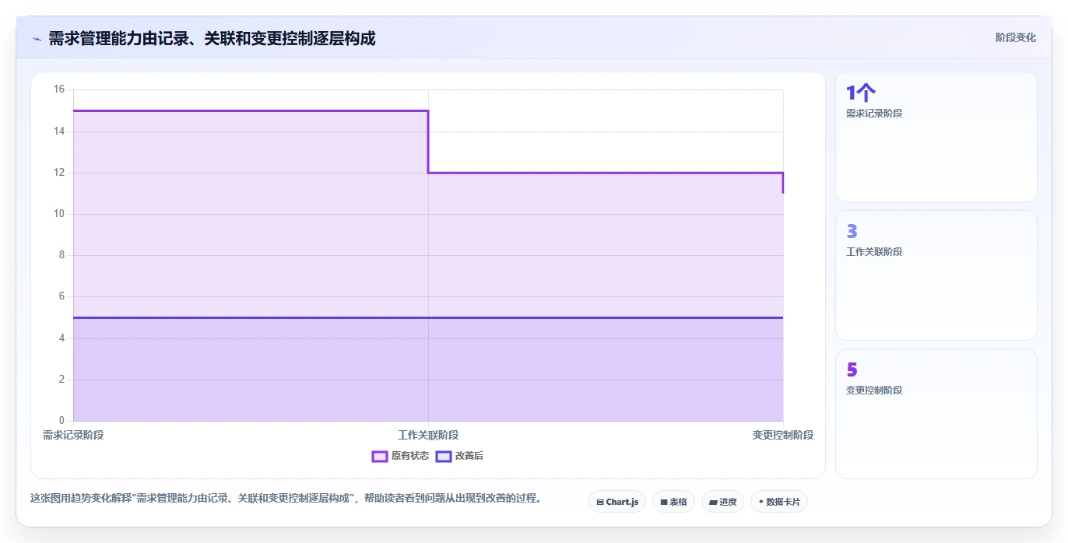Select the 变更控制阶段 data card

pos(936,414)
